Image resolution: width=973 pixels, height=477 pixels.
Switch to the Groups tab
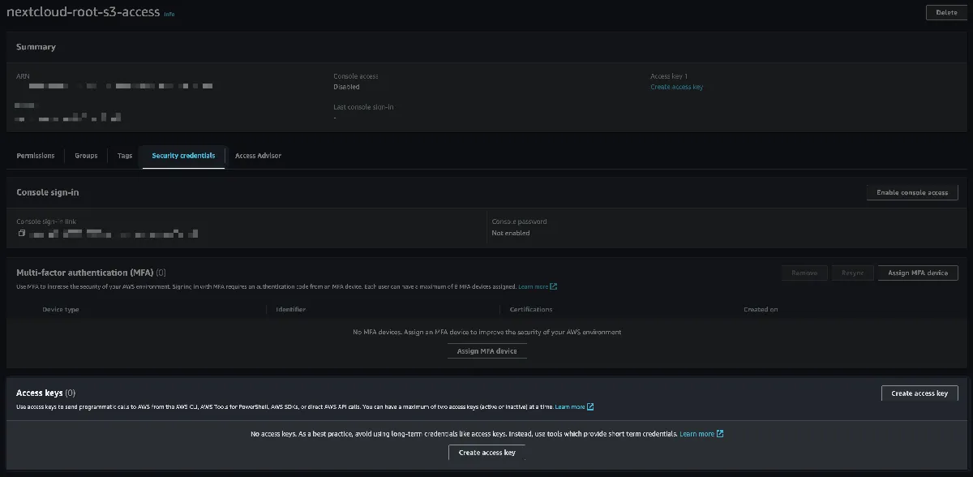coord(86,156)
